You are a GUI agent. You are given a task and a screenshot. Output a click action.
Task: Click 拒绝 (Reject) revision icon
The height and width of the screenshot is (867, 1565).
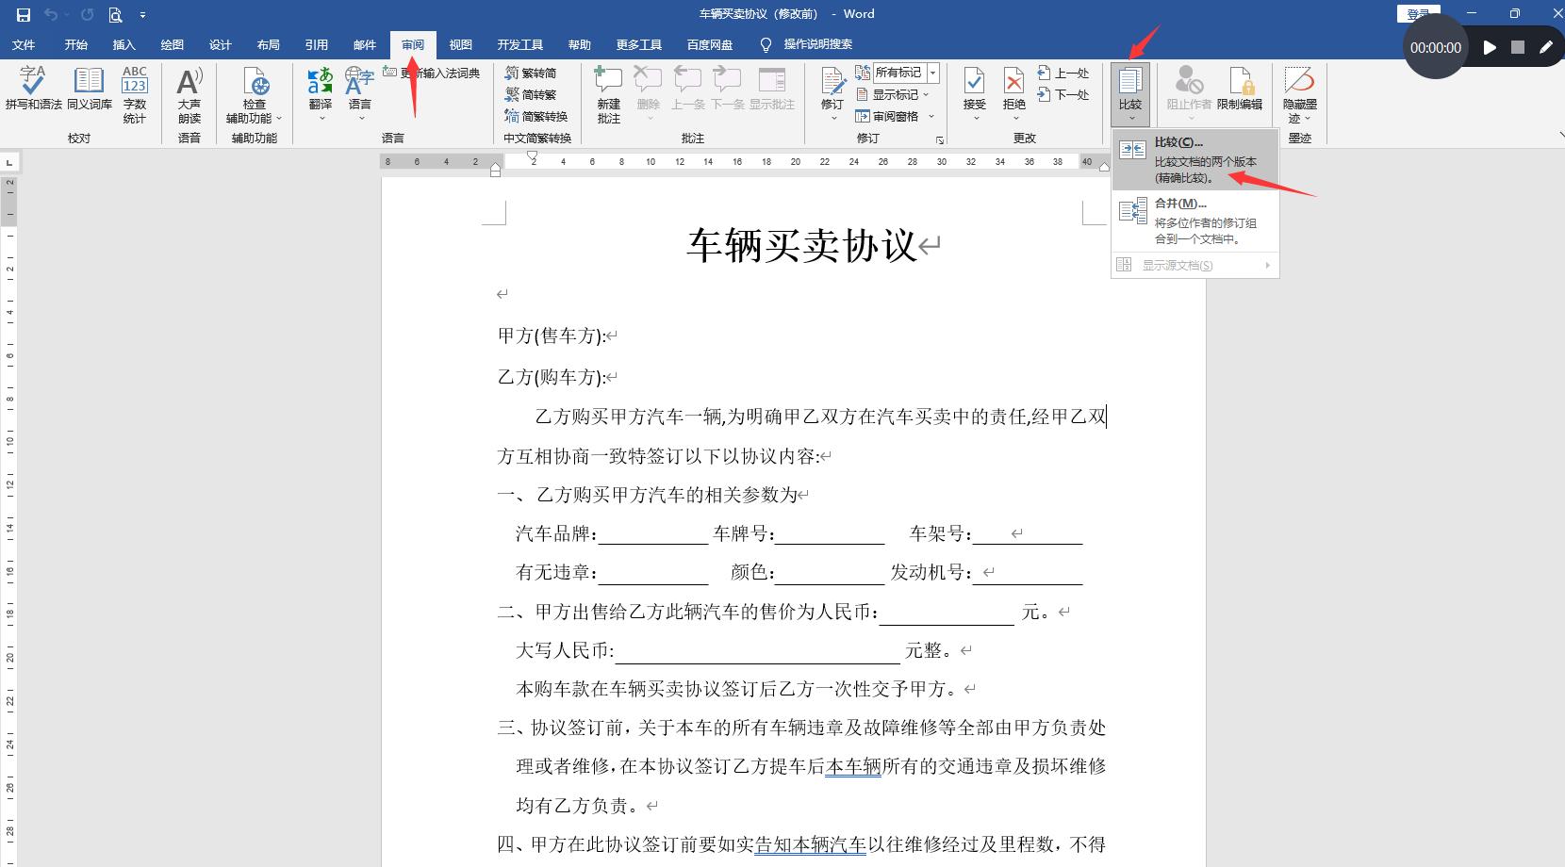pyautogui.click(x=1013, y=83)
